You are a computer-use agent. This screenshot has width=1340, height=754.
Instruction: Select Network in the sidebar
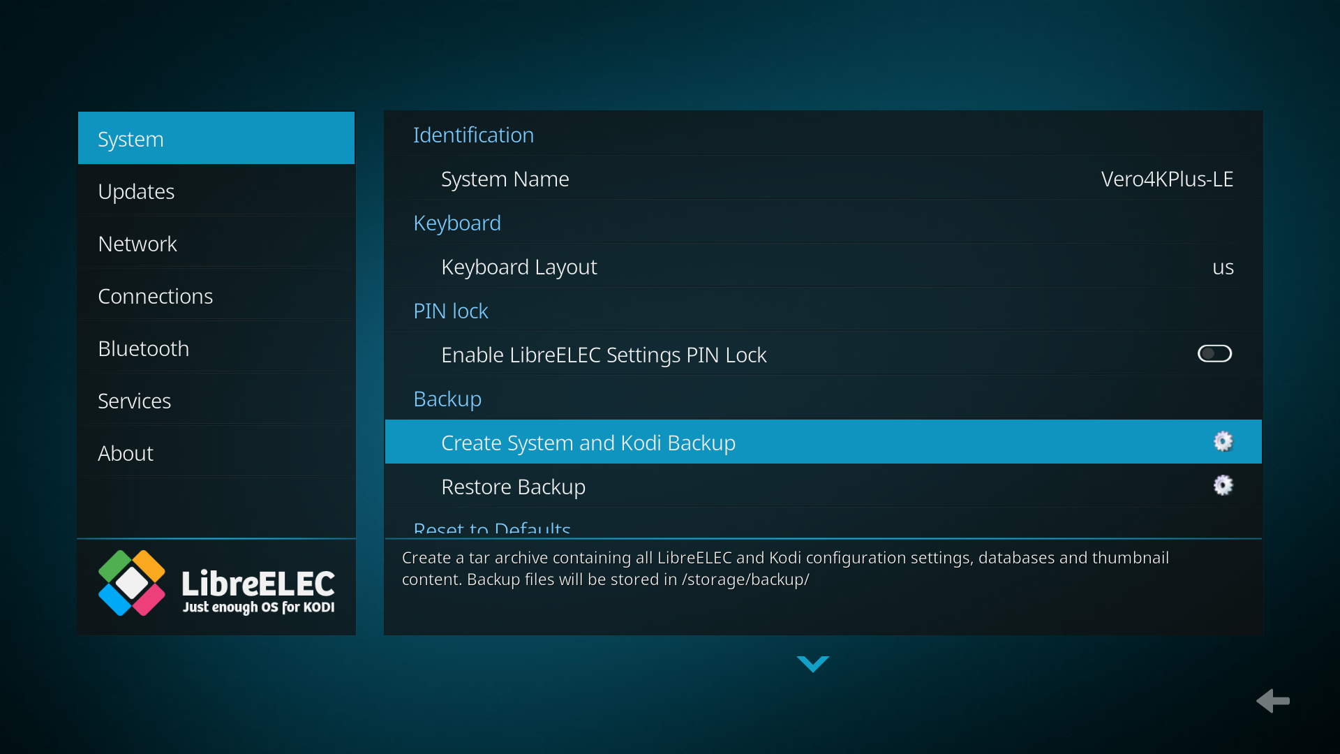click(x=137, y=244)
